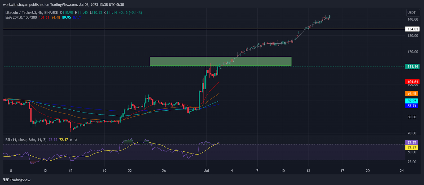Click the workwithshayan author name
Viewport: 424px width, 185px height.
[16, 4]
